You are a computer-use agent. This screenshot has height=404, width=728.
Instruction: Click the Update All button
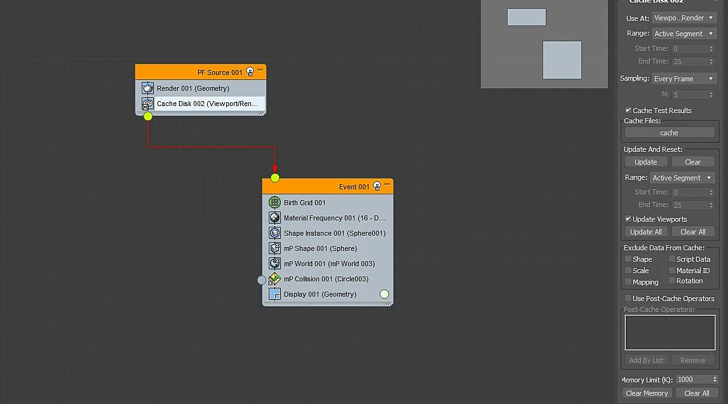(646, 232)
